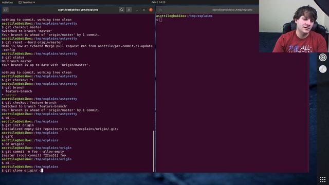Click the 'git checkout ^C' line
This screenshot has width=329, height=185.
coord(17,80)
